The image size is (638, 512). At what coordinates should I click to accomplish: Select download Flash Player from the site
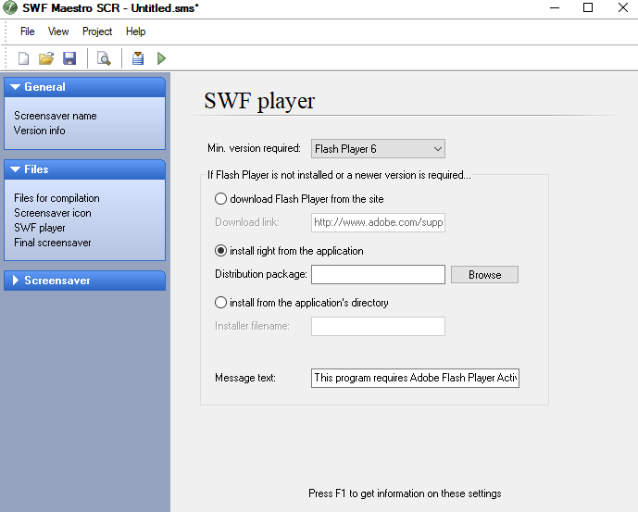pyautogui.click(x=220, y=198)
